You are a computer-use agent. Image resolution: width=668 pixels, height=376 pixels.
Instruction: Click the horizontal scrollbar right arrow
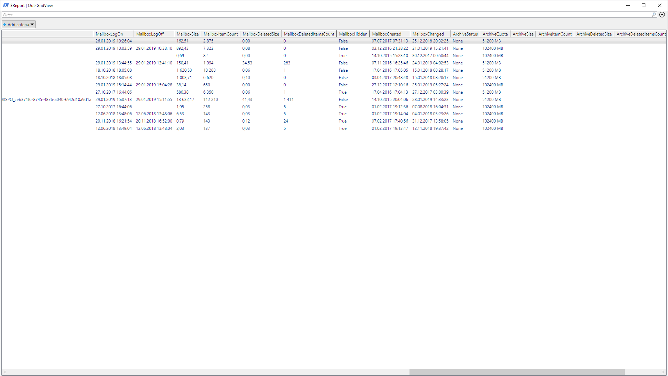coord(663,372)
